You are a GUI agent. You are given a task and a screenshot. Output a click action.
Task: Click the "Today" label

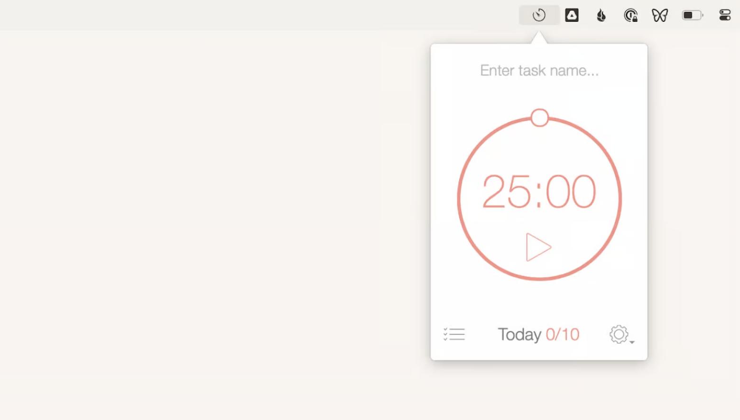(x=519, y=334)
